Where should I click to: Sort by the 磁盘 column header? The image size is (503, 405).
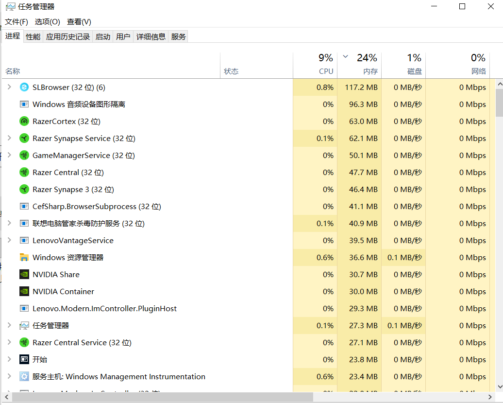click(403, 66)
